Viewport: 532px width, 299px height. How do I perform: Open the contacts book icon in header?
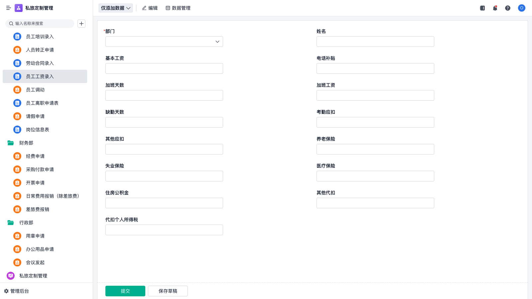pyautogui.click(x=482, y=8)
